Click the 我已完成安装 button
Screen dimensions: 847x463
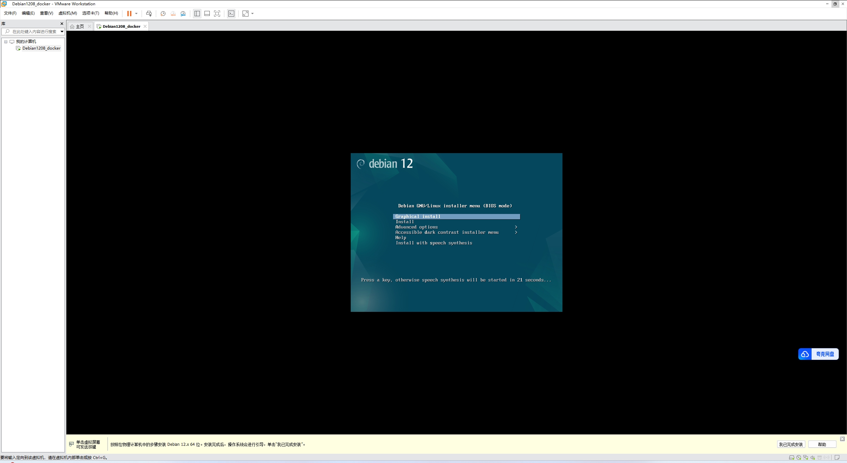pos(791,444)
